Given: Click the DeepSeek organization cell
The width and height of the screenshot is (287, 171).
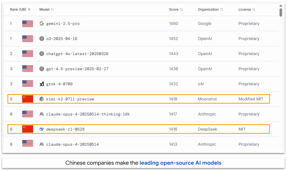Looking at the screenshot, I should 207,129.
